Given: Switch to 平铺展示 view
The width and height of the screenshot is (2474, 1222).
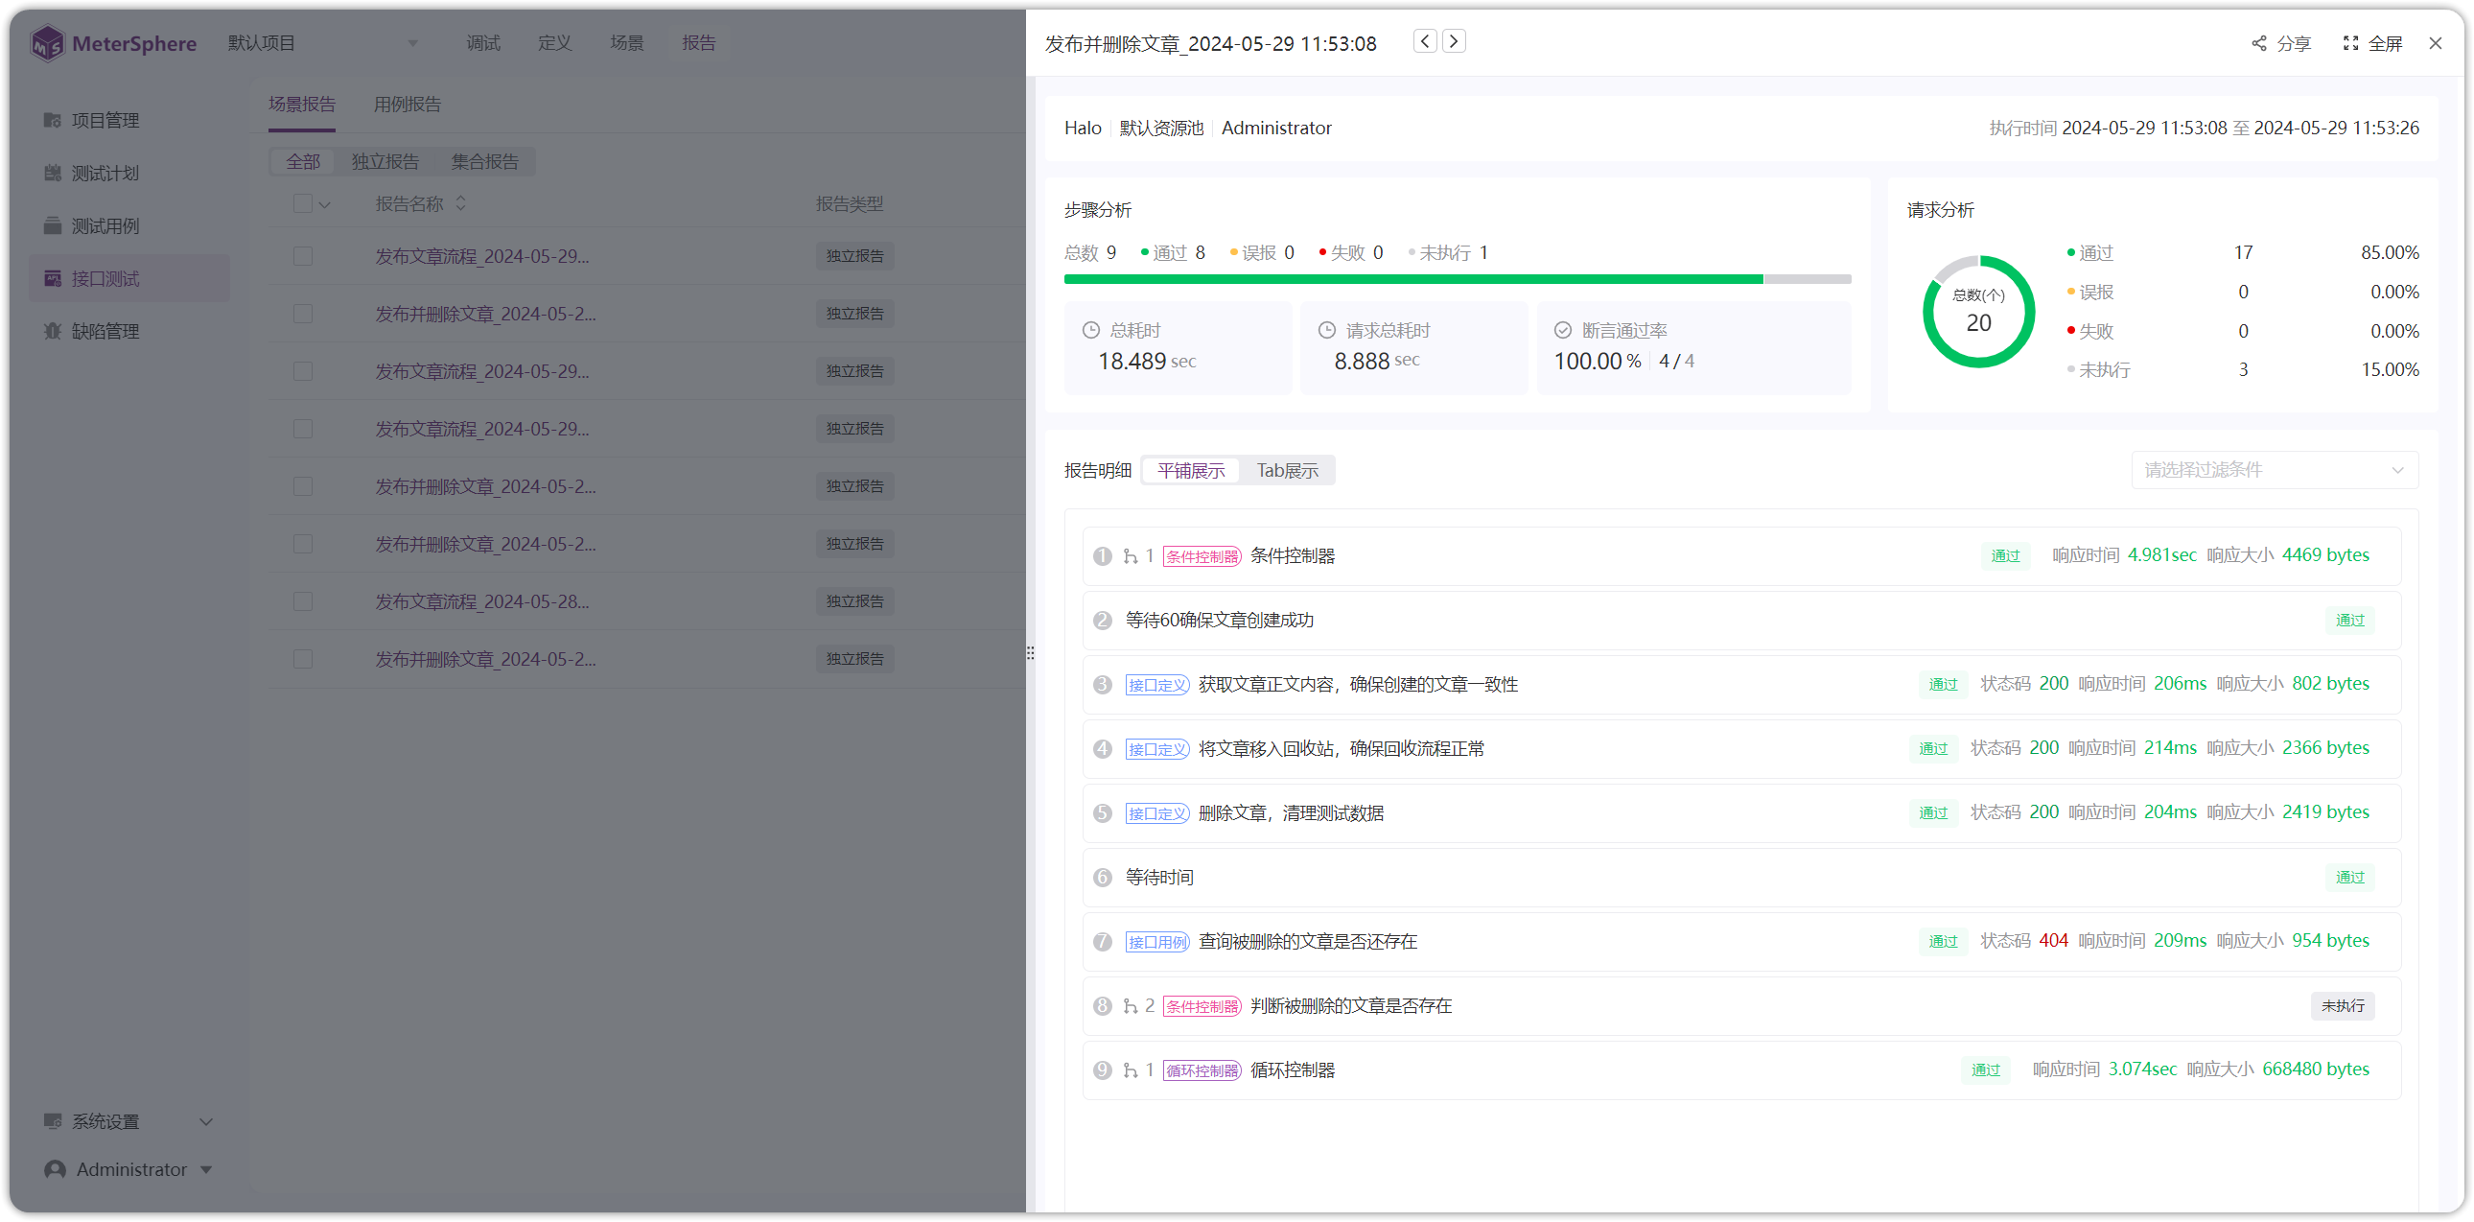Looking at the screenshot, I should click(x=1191, y=471).
